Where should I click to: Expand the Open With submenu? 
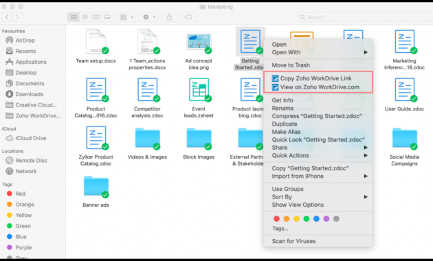pos(318,52)
